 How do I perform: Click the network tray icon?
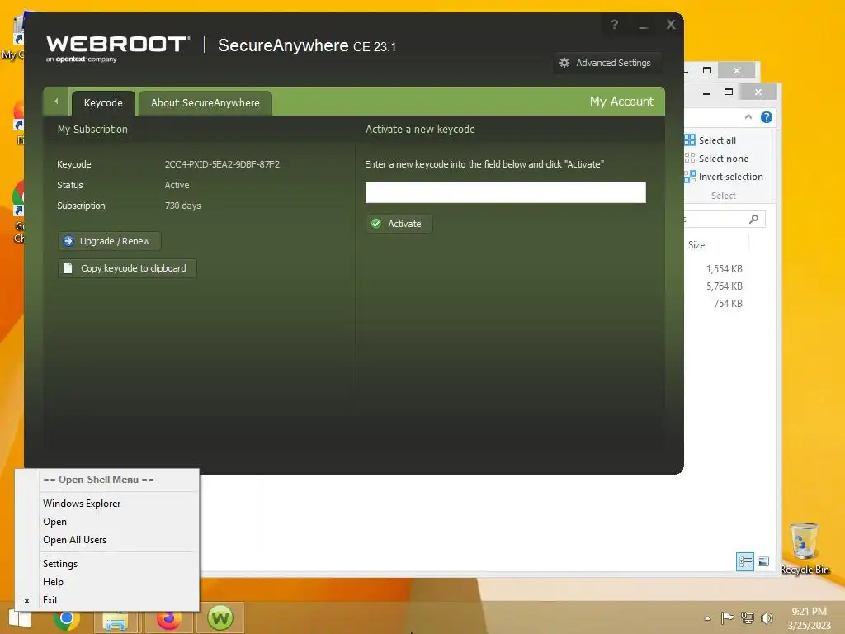(747, 617)
